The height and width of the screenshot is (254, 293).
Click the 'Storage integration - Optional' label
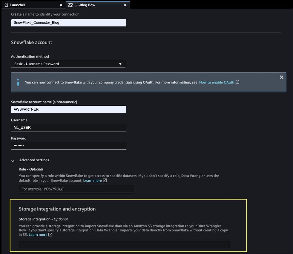(43, 219)
